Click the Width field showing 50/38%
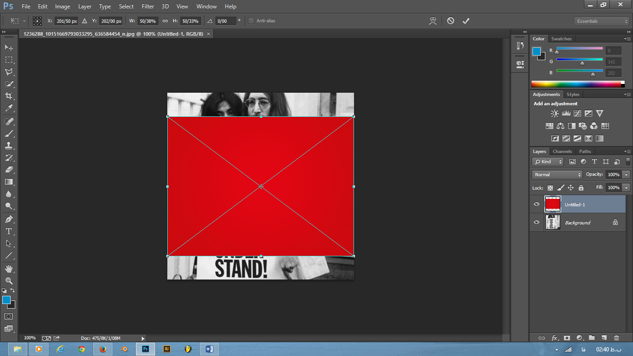Viewport: 633px width, 356px height. point(148,21)
